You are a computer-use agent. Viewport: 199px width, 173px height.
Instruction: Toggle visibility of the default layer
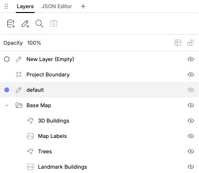click(191, 90)
